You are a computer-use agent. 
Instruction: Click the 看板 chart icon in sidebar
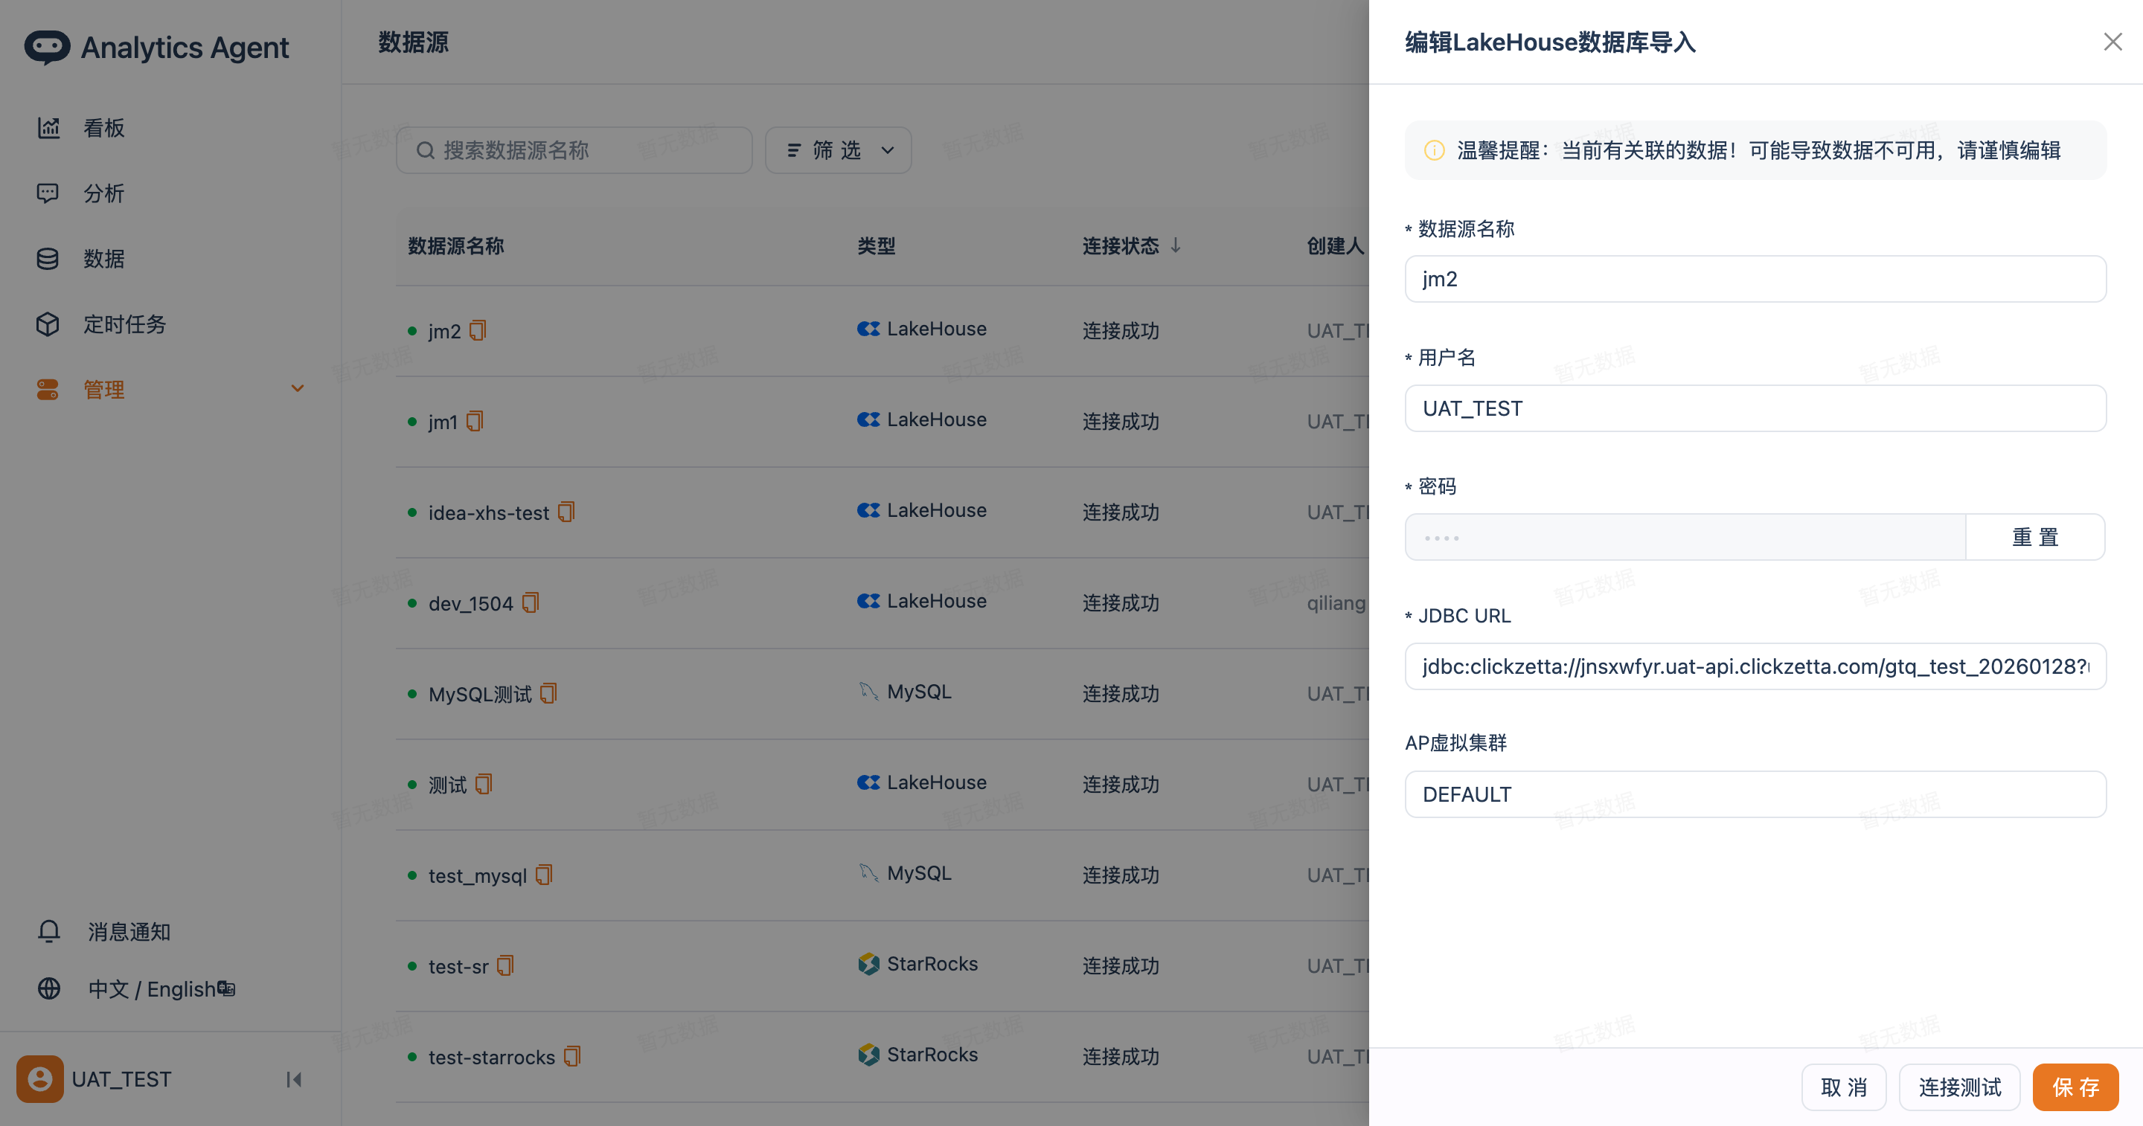48,127
